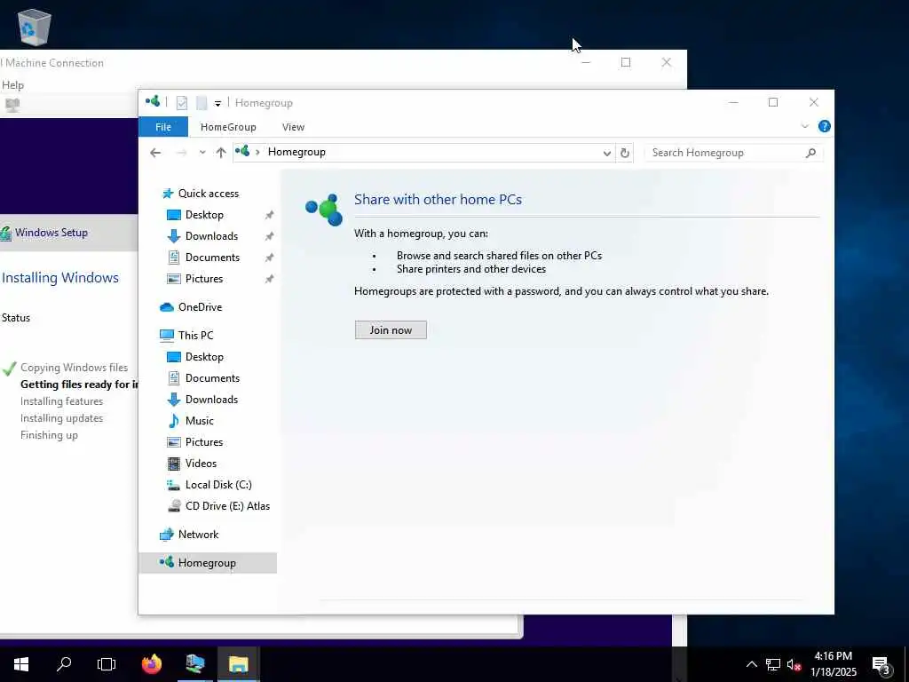This screenshot has width=909, height=682.
Task: Click the taskbar clock 4:16 PM
Action: (x=833, y=656)
